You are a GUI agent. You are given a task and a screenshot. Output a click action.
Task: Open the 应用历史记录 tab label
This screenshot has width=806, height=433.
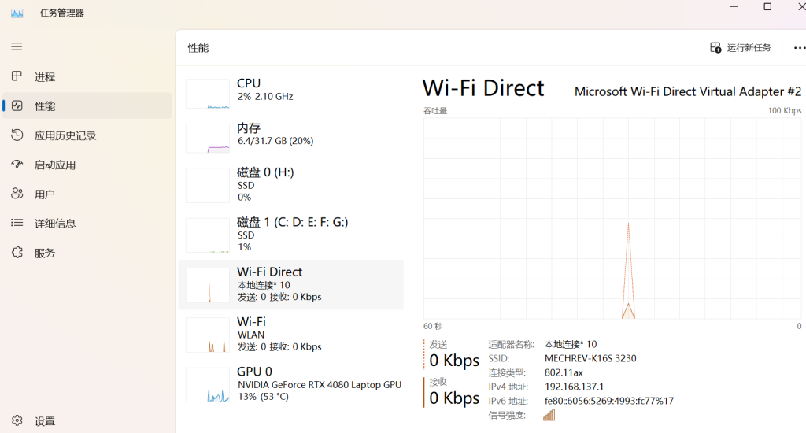click(x=65, y=135)
